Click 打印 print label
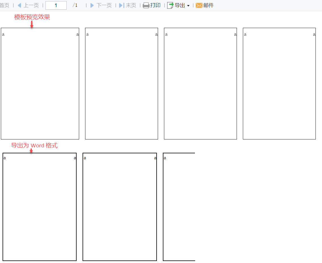Image resolution: width=322 pixels, height=263 pixels. 155,5
